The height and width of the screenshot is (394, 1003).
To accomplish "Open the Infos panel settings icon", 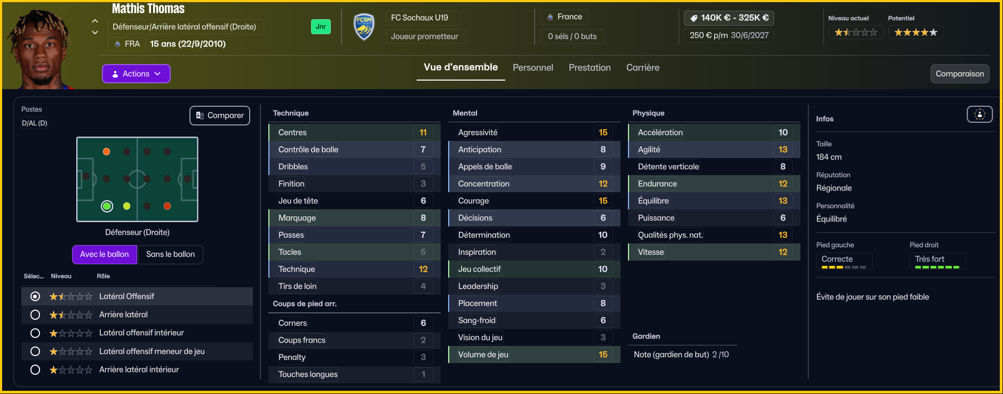I will pos(980,114).
